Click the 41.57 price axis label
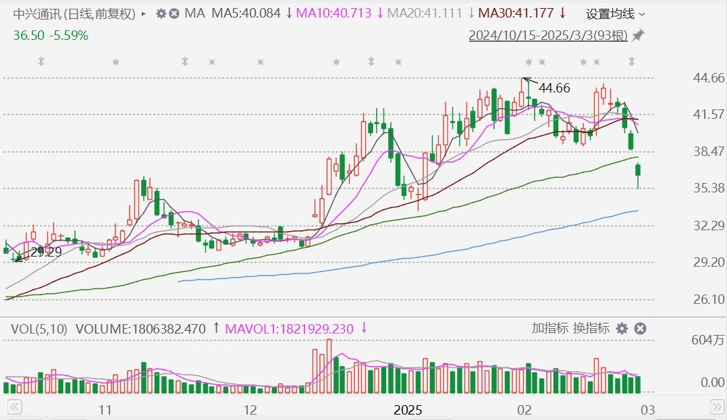This screenshot has height=420, width=727. (709, 114)
